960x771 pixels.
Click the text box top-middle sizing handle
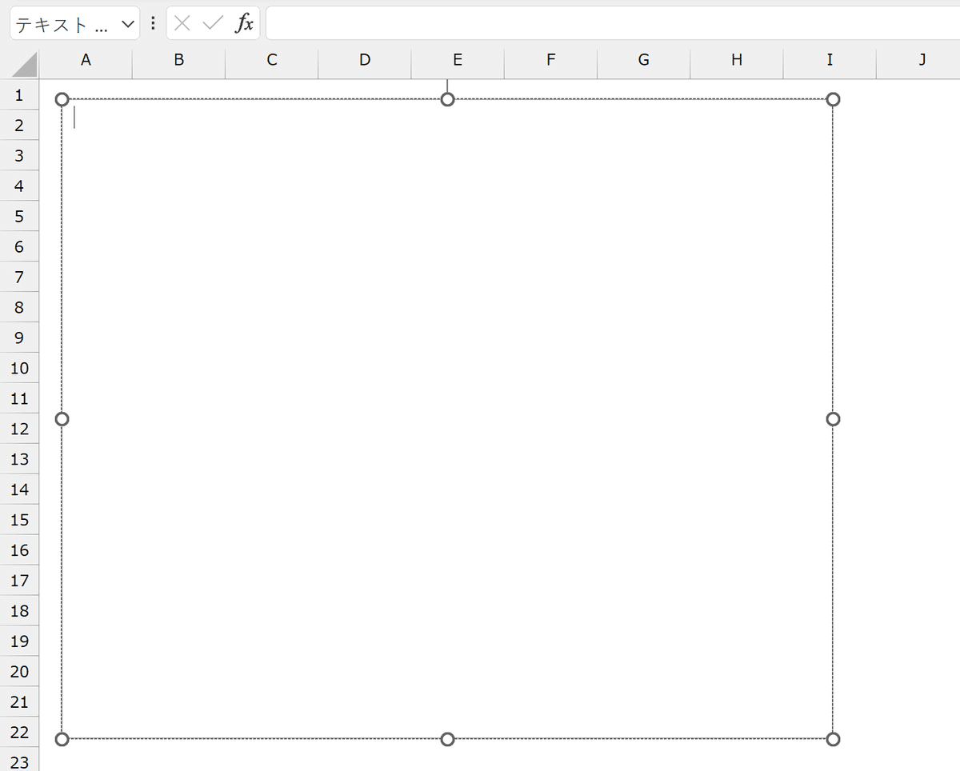point(448,99)
